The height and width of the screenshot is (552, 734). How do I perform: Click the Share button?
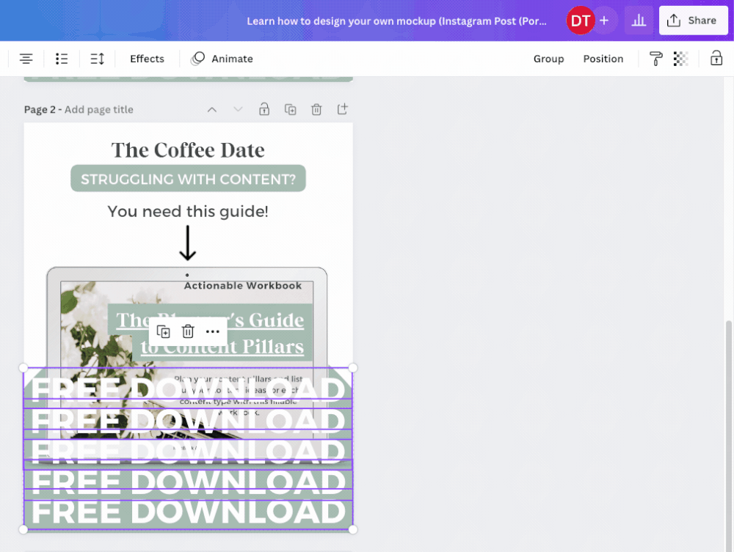pos(694,21)
